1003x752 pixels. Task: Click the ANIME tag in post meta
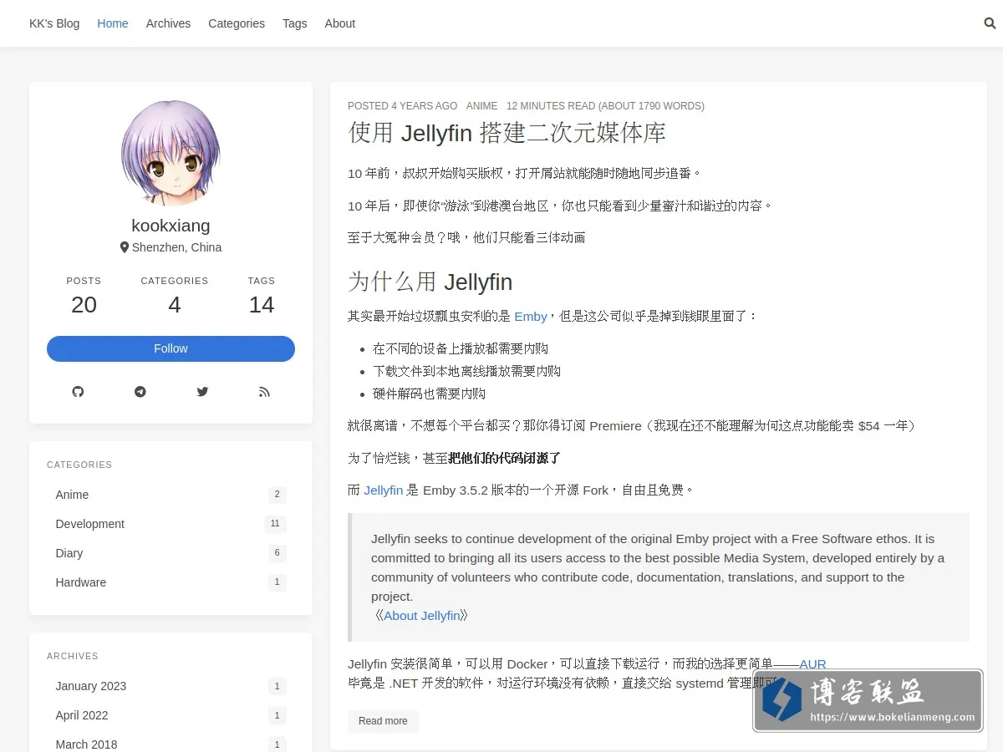pyautogui.click(x=481, y=106)
